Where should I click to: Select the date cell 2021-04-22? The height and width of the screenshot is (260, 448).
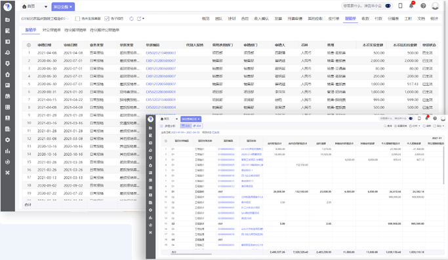(73, 100)
